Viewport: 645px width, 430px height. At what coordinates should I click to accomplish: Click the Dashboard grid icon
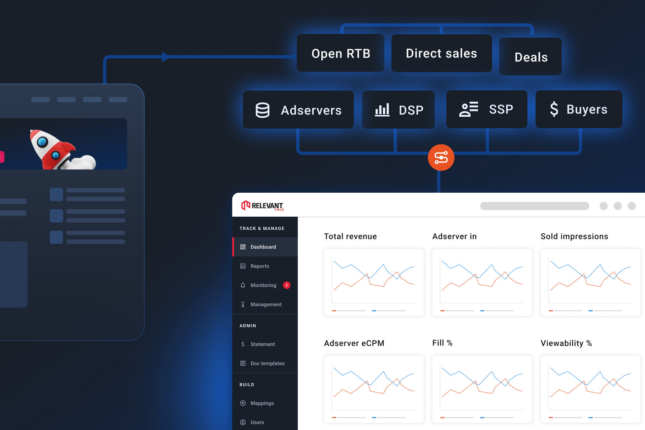[243, 247]
